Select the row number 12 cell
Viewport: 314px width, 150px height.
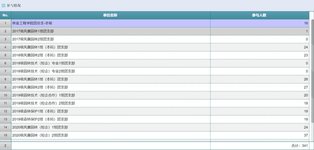(6, 111)
